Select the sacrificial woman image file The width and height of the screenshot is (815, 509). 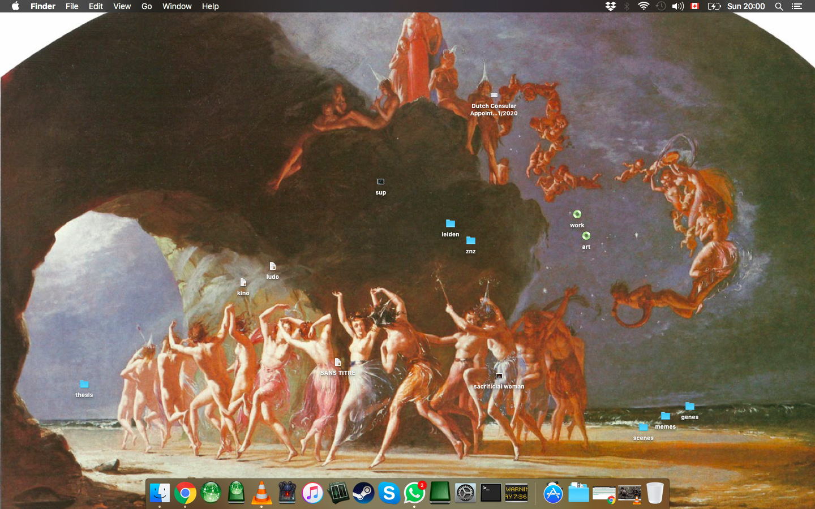[499, 376]
